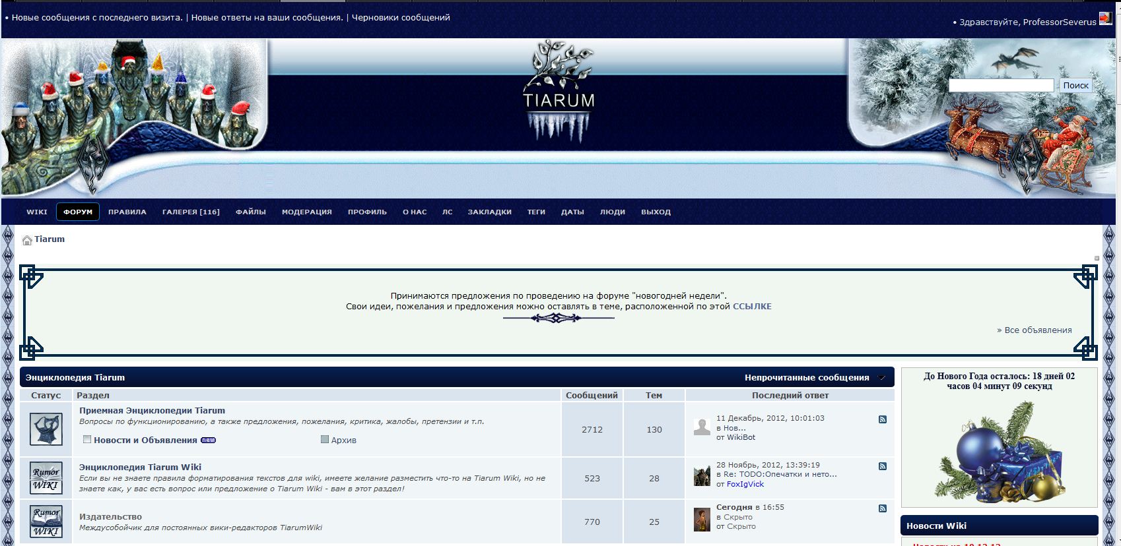Click the status box beside Новости и Объявления
Image resolution: width=1121 pixels, height=546 pixels.
tap(87, 439)
